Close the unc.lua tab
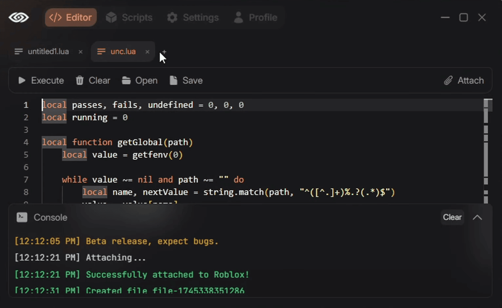The width and height of the screenshot is (502, 308). coord(147,52)
